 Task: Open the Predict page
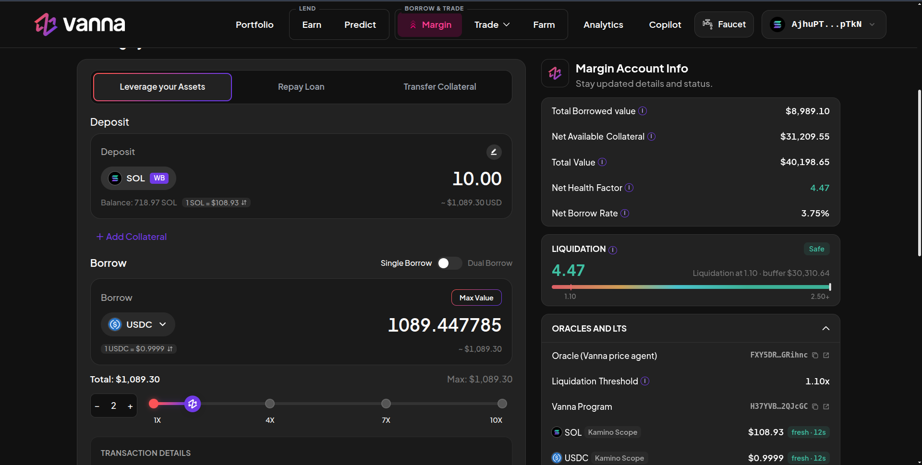(360, 24)
